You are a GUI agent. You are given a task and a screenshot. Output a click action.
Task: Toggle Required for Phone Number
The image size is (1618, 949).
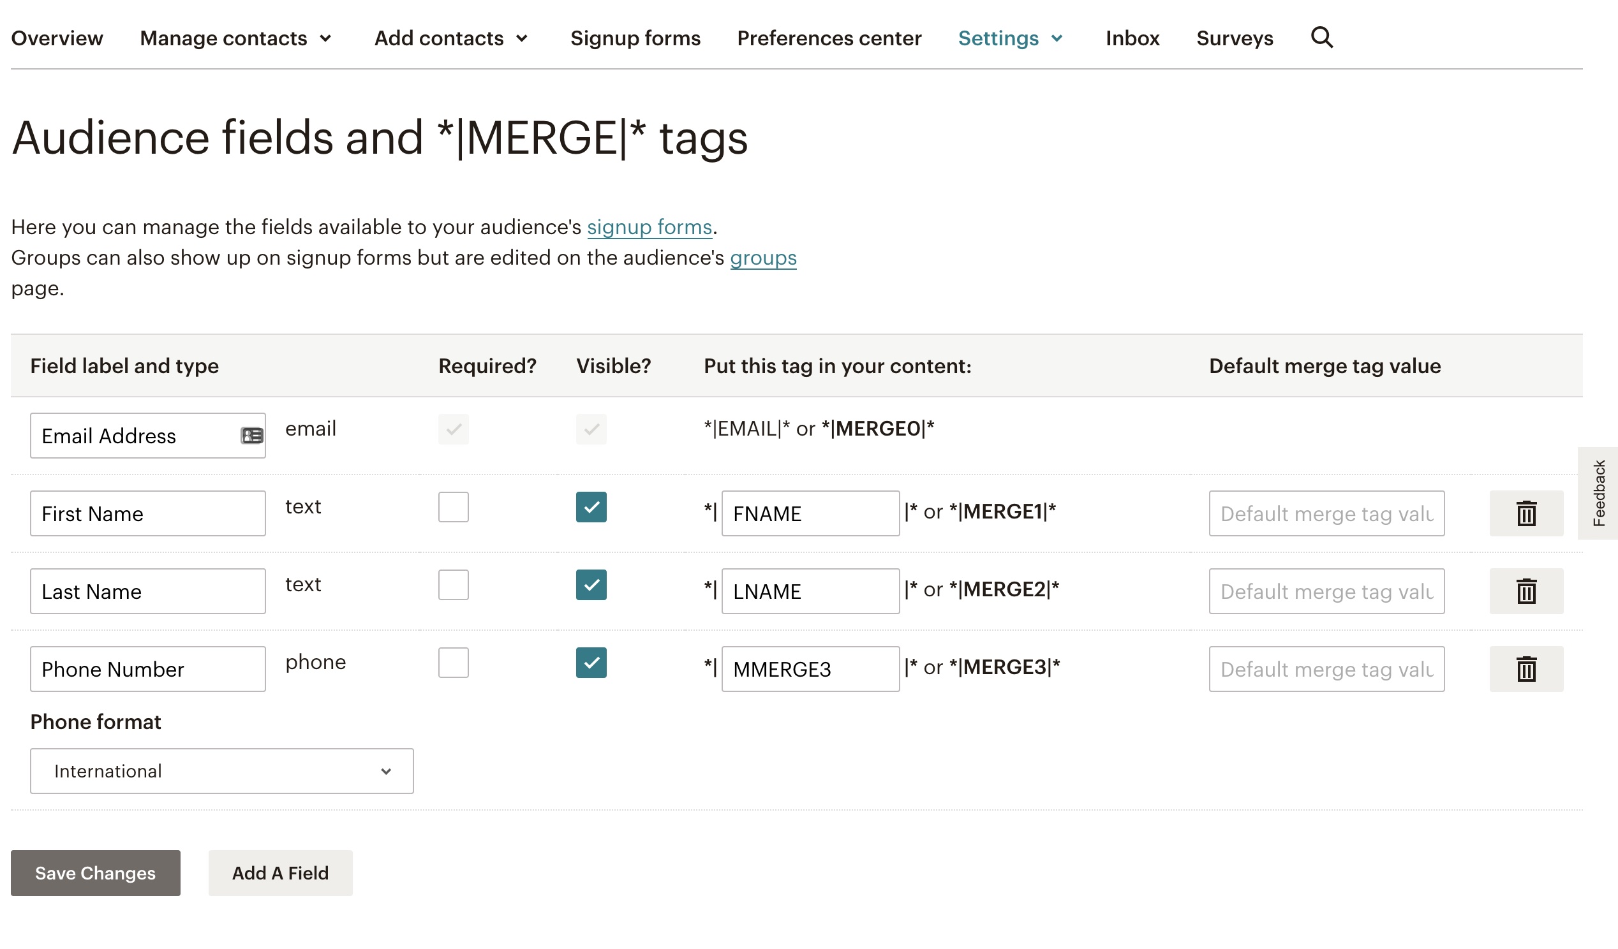pos(453,662)
